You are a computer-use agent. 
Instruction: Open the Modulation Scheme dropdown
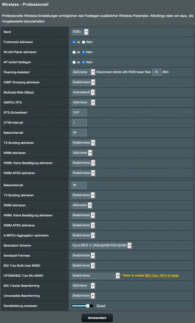tap(101, 245)
